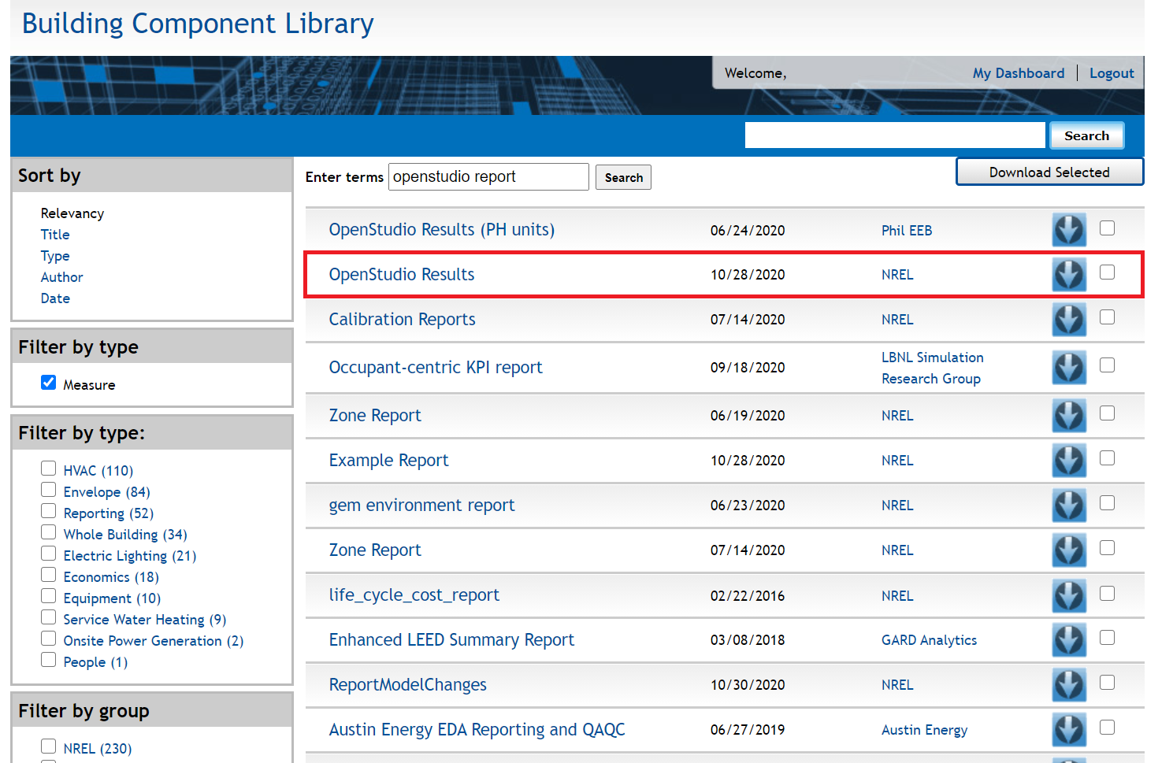The image size is (1173, 763).
Task: Download the OpenStudio Results (PH units) measure
Action: [1069, 230]
